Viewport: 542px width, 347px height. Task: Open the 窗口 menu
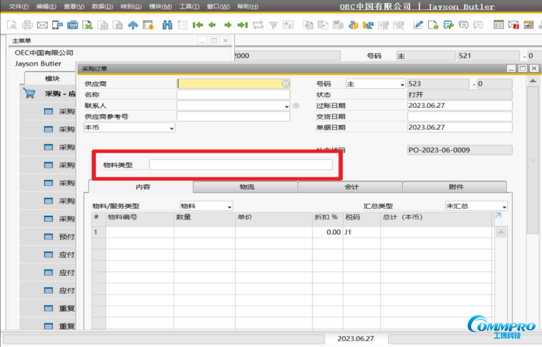(218, 6)
